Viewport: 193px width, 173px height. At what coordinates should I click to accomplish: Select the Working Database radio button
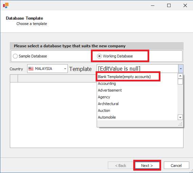99,56
